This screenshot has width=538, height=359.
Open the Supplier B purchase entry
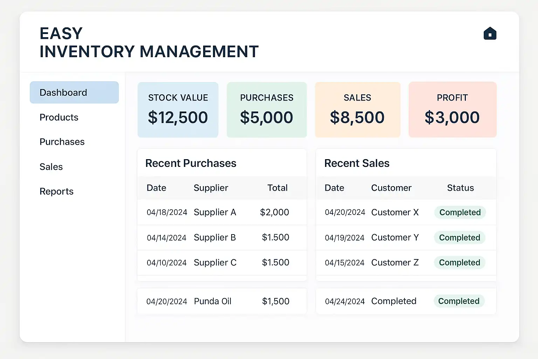click(222, 238)
